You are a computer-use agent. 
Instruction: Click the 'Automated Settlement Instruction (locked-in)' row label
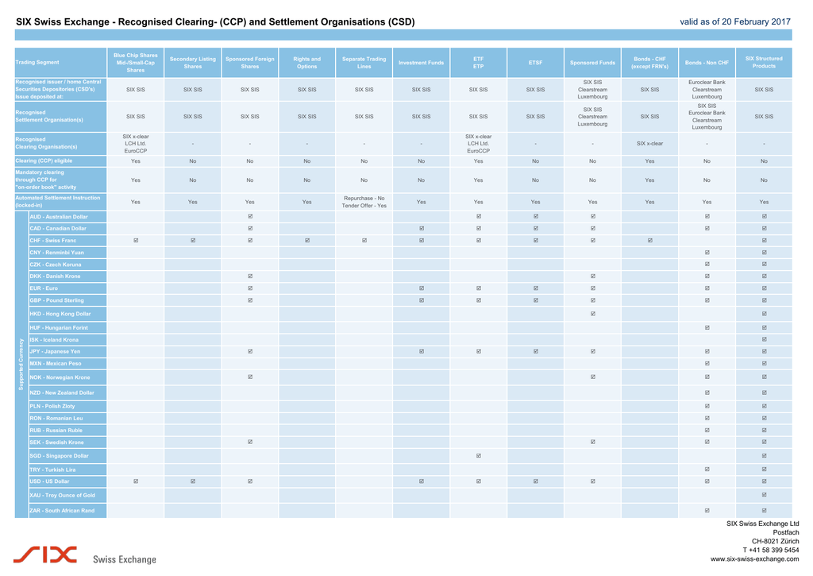pyautogui.click(x=60, y=201)
